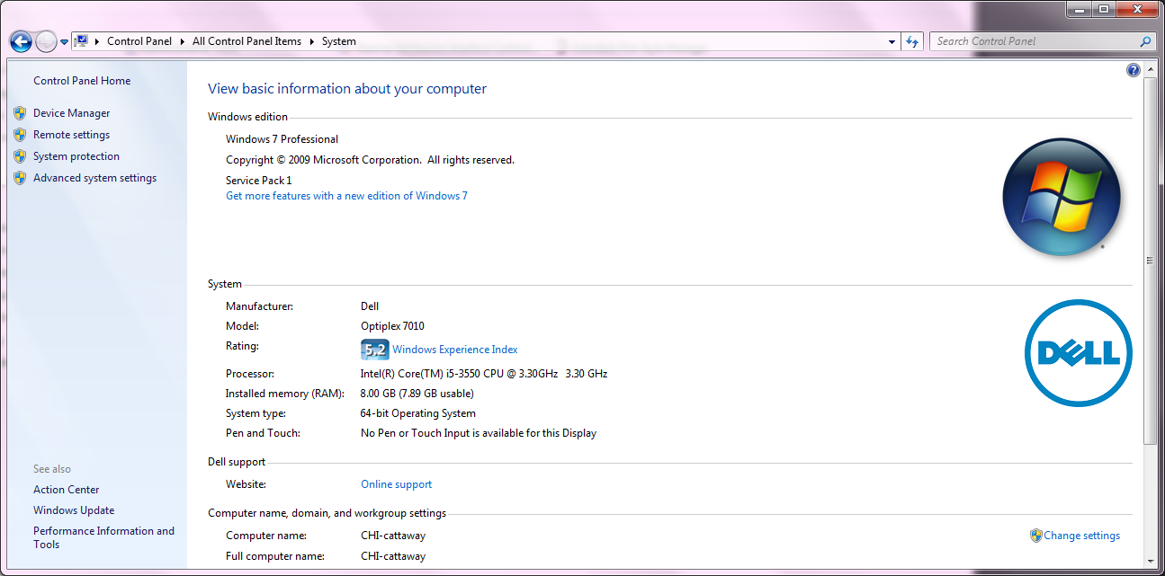1165x576 pixels.
Task: Open Advanced system settings link
Action: pyautogui.click(x=94, y=178)
